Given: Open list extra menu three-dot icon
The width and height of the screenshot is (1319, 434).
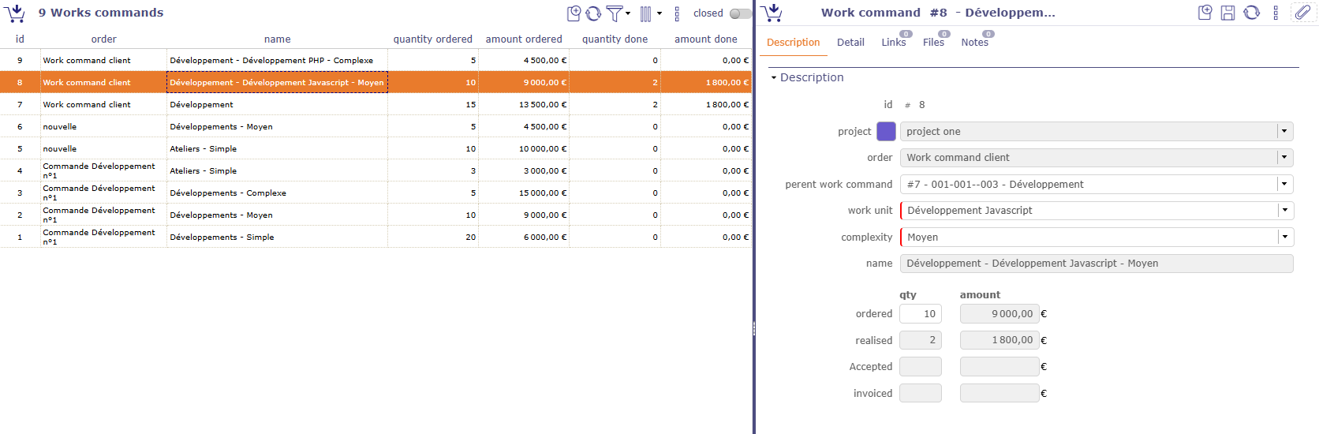Looking at the screenshot, I should 677,13.
